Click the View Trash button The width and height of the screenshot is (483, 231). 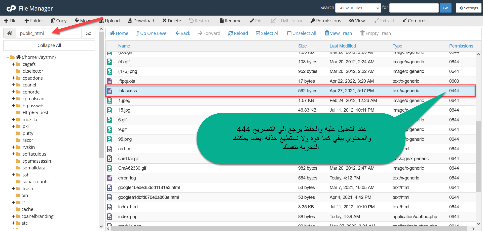point(338,33)
